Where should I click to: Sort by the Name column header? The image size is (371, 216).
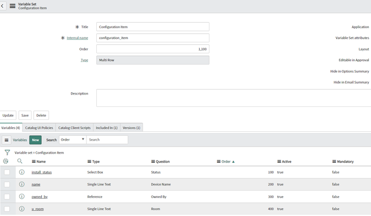click(x=41, y=162)
